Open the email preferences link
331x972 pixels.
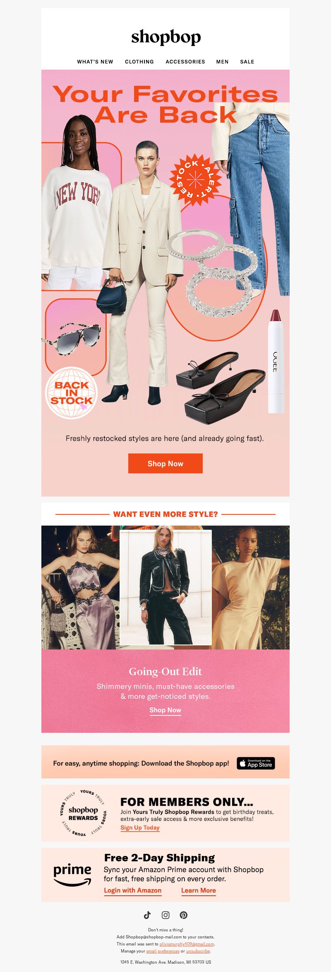(163, 951)
